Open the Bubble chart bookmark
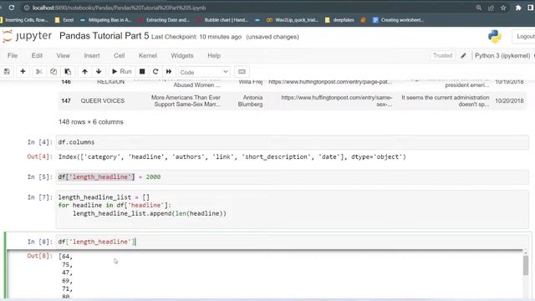 coord(222,20)
